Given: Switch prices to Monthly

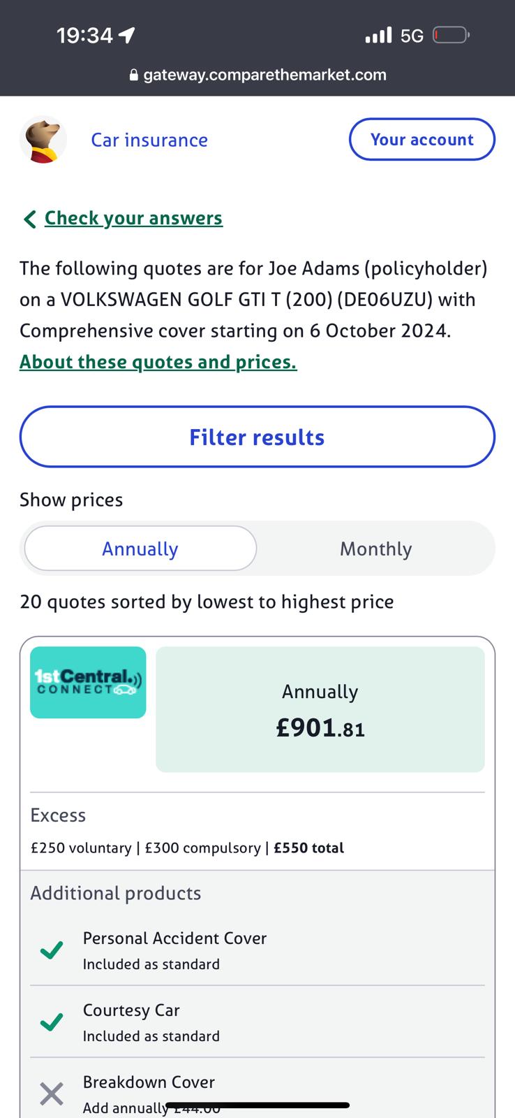Looking at the screenshot, I should coord(375,549).
